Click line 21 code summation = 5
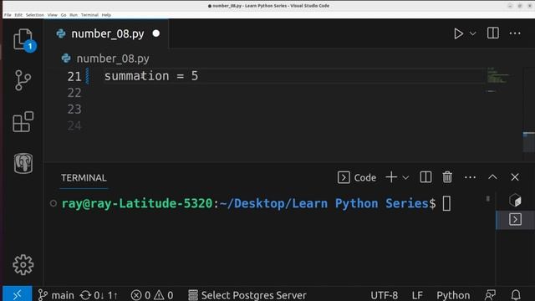 tap(151, 76)
